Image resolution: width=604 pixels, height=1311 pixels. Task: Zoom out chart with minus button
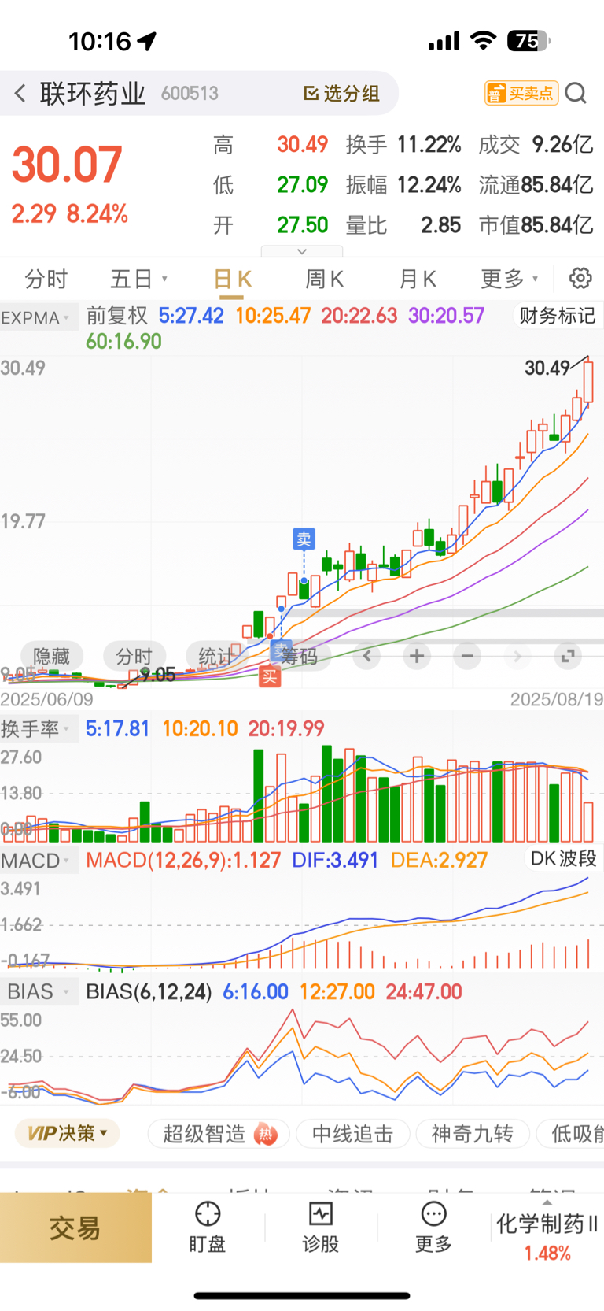tap(467, 655)
